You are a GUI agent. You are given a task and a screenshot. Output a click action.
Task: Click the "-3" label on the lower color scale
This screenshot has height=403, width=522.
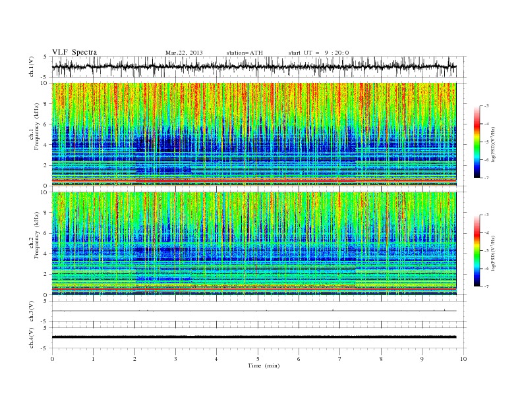[486, 215]
